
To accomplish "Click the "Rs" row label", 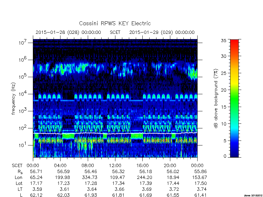I will click(20, 172).
